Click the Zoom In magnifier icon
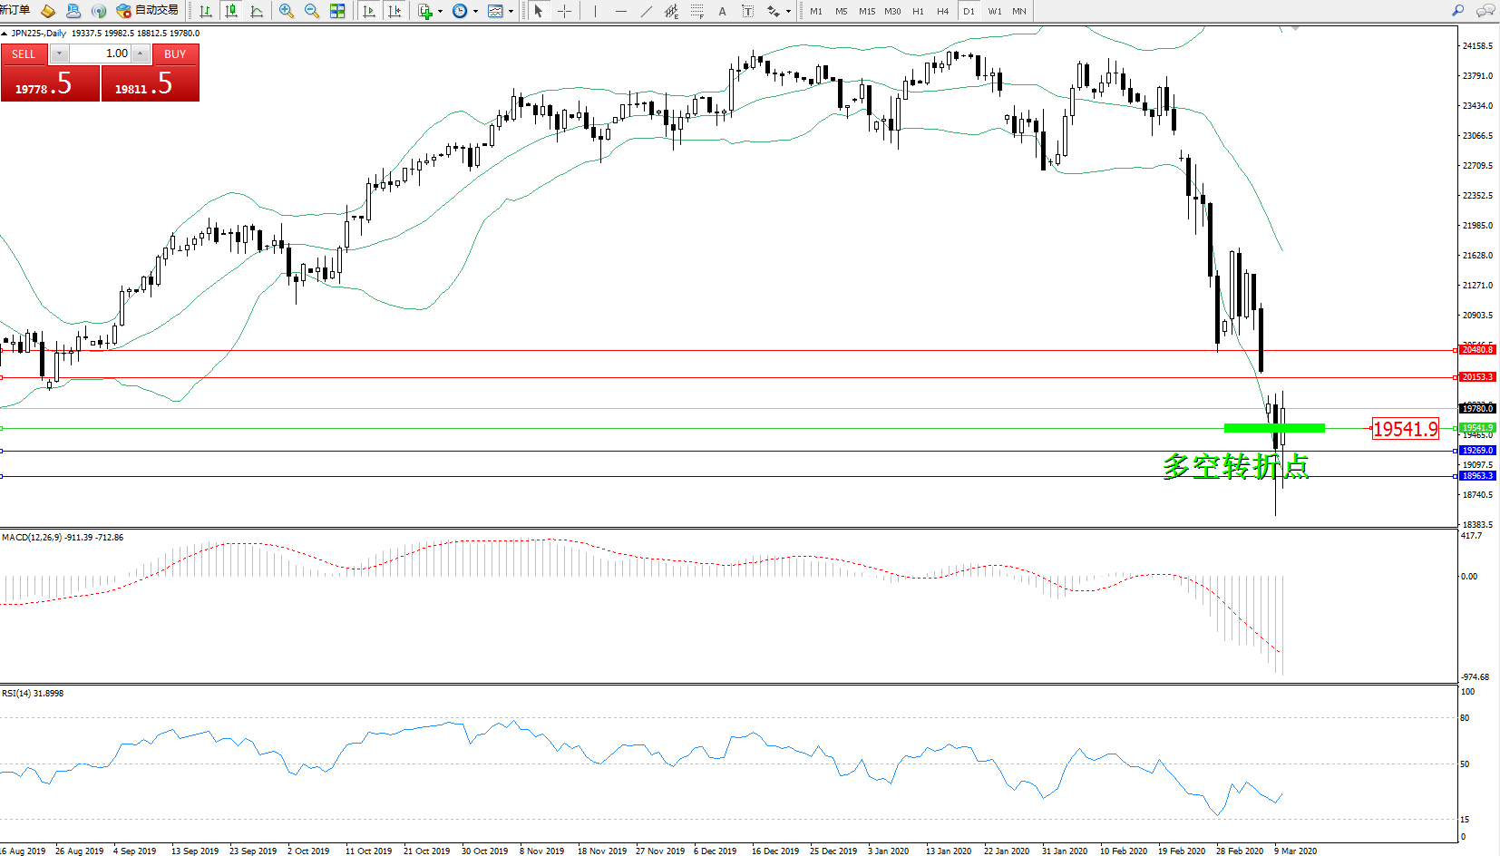The image size is (1500, 856). pos(287,11)
